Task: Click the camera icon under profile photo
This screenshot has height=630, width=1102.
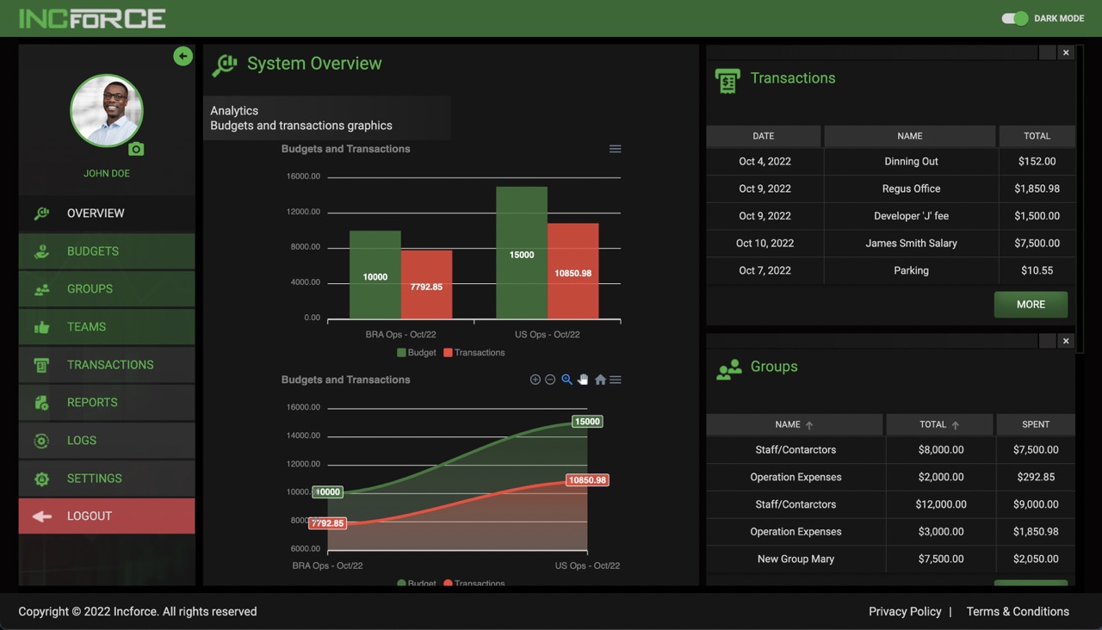Action: [136, 149]
